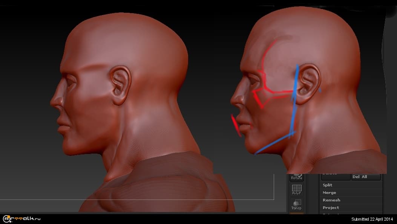This screenshot has width=397, height=224.
Task: Enable Transp model transparency
Action: click(296, 204)
